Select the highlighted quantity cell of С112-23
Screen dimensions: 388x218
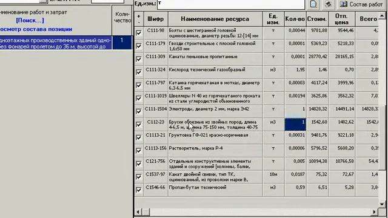pyautogui.click(x=295, y=124)
